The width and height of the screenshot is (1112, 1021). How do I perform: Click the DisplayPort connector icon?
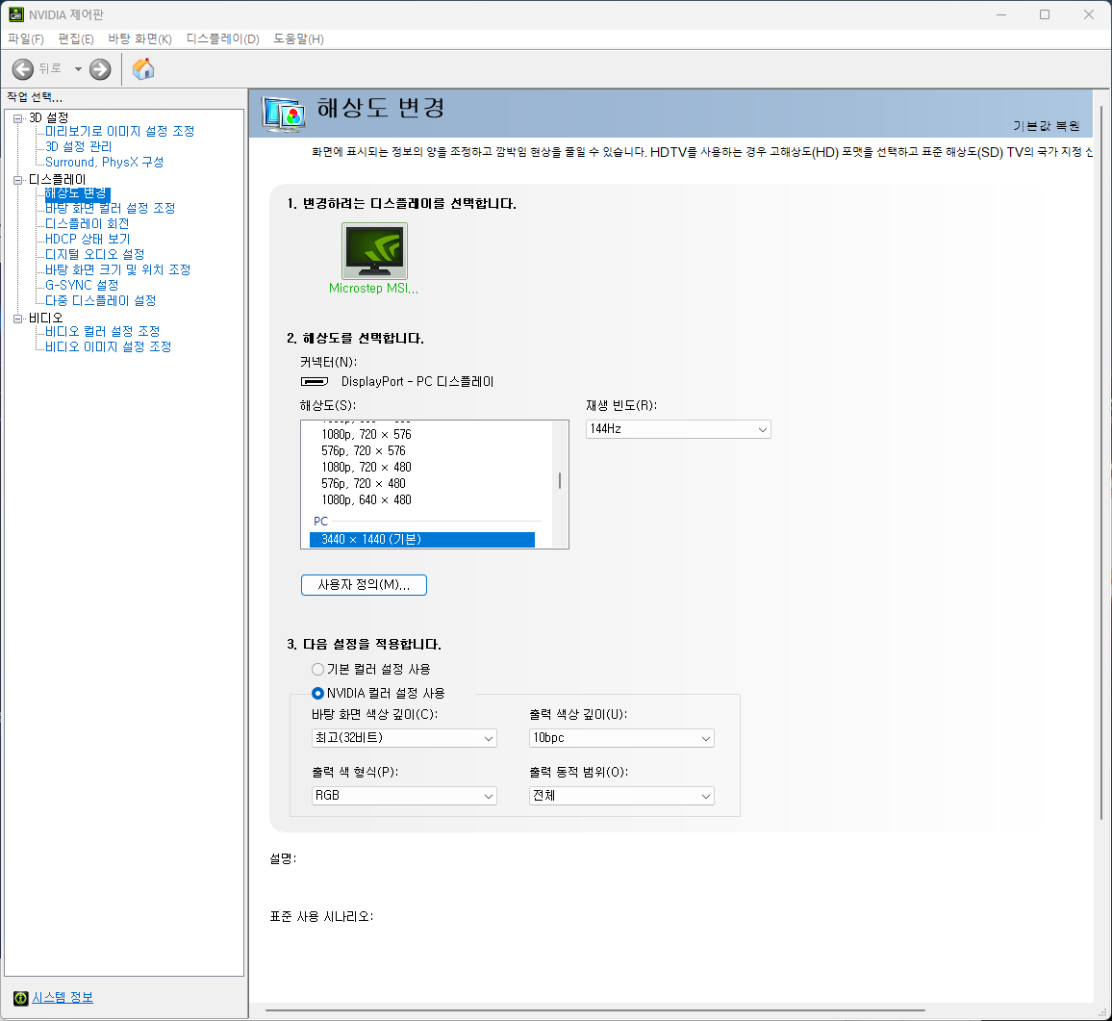(x=315, y=382)
